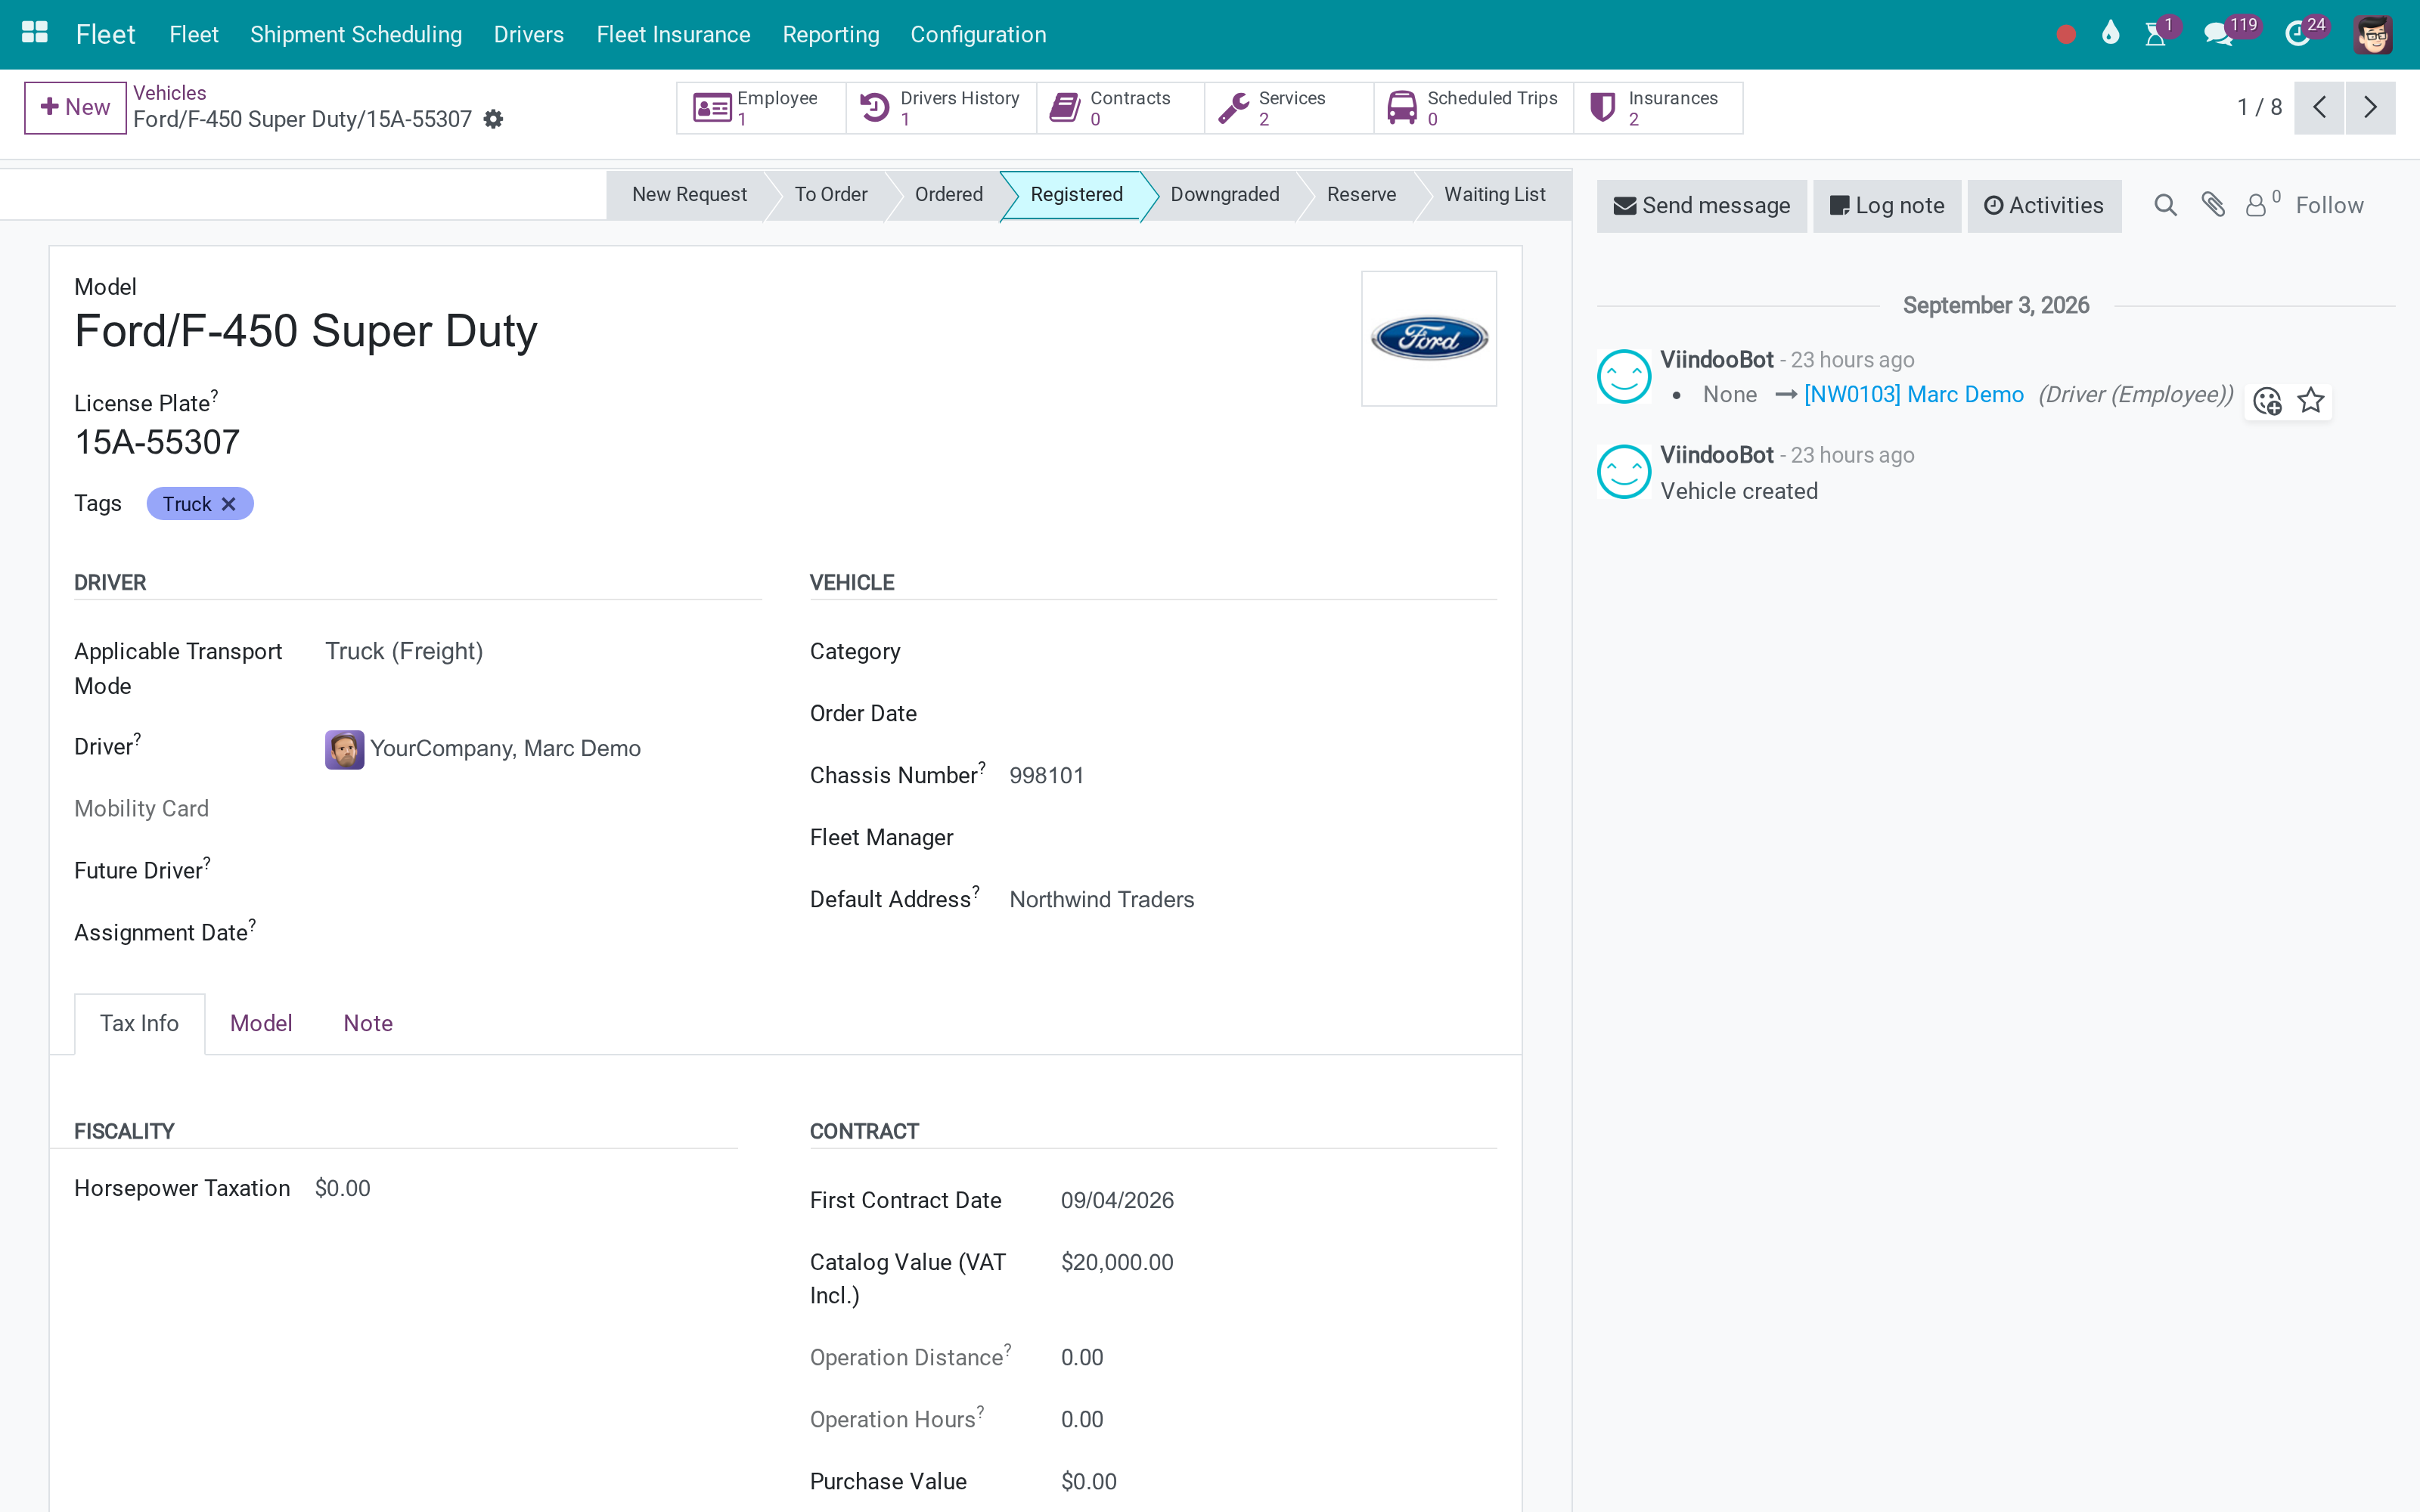
Task: Search messages in the chatter
Action: tap(2165, 206)
